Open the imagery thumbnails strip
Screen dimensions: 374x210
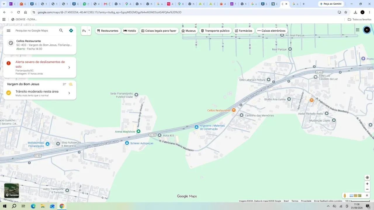tap(356, 195)
